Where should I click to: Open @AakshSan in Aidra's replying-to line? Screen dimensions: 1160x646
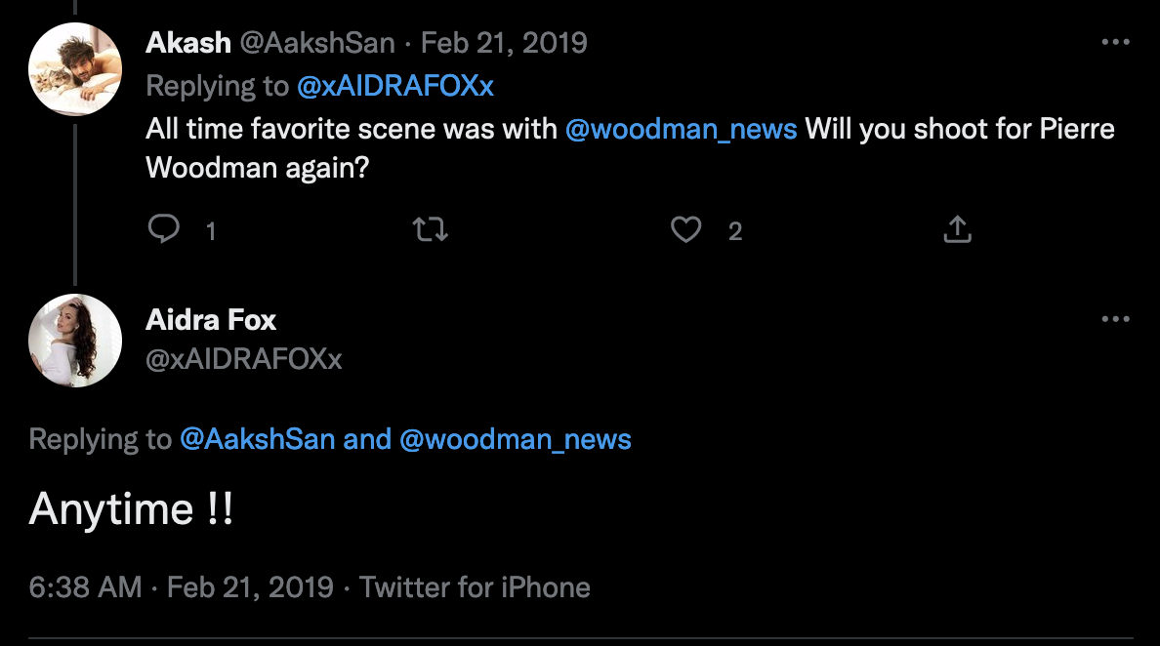coord(257,439)
